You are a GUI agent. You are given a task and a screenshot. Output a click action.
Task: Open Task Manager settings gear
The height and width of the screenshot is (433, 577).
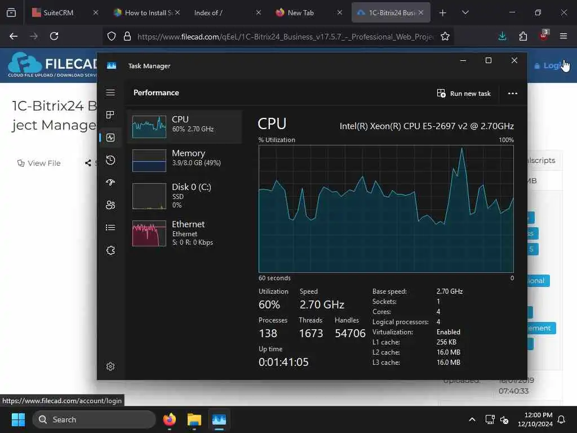[110, 366]
